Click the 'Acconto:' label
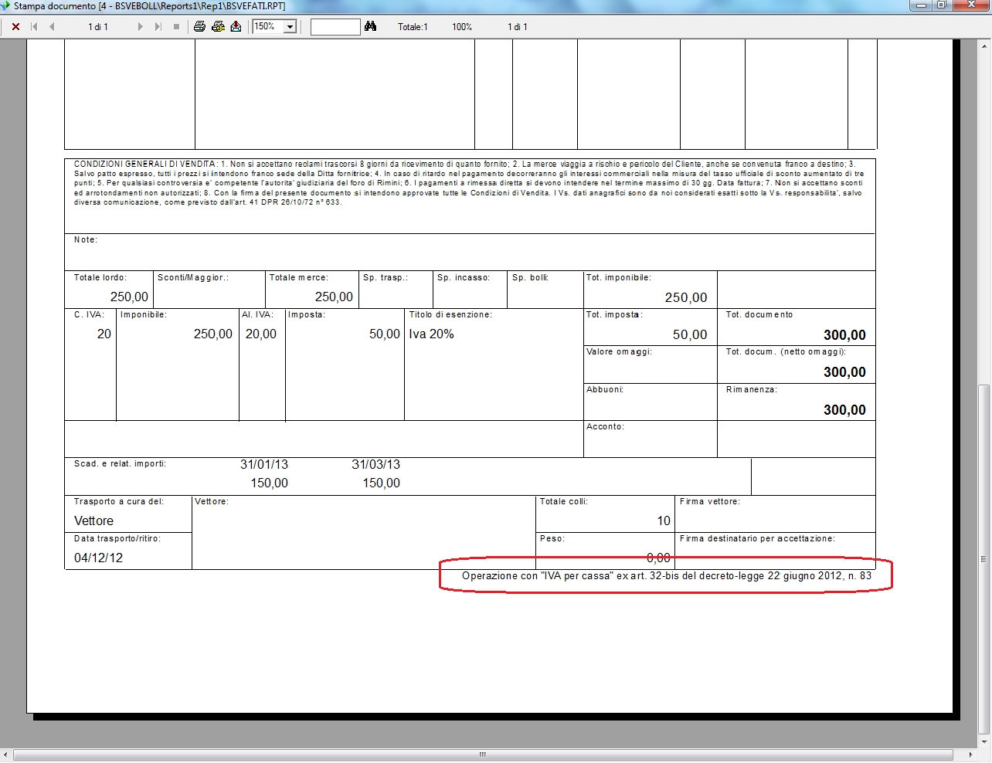The image size is (992, 763). tap(605, 427)
